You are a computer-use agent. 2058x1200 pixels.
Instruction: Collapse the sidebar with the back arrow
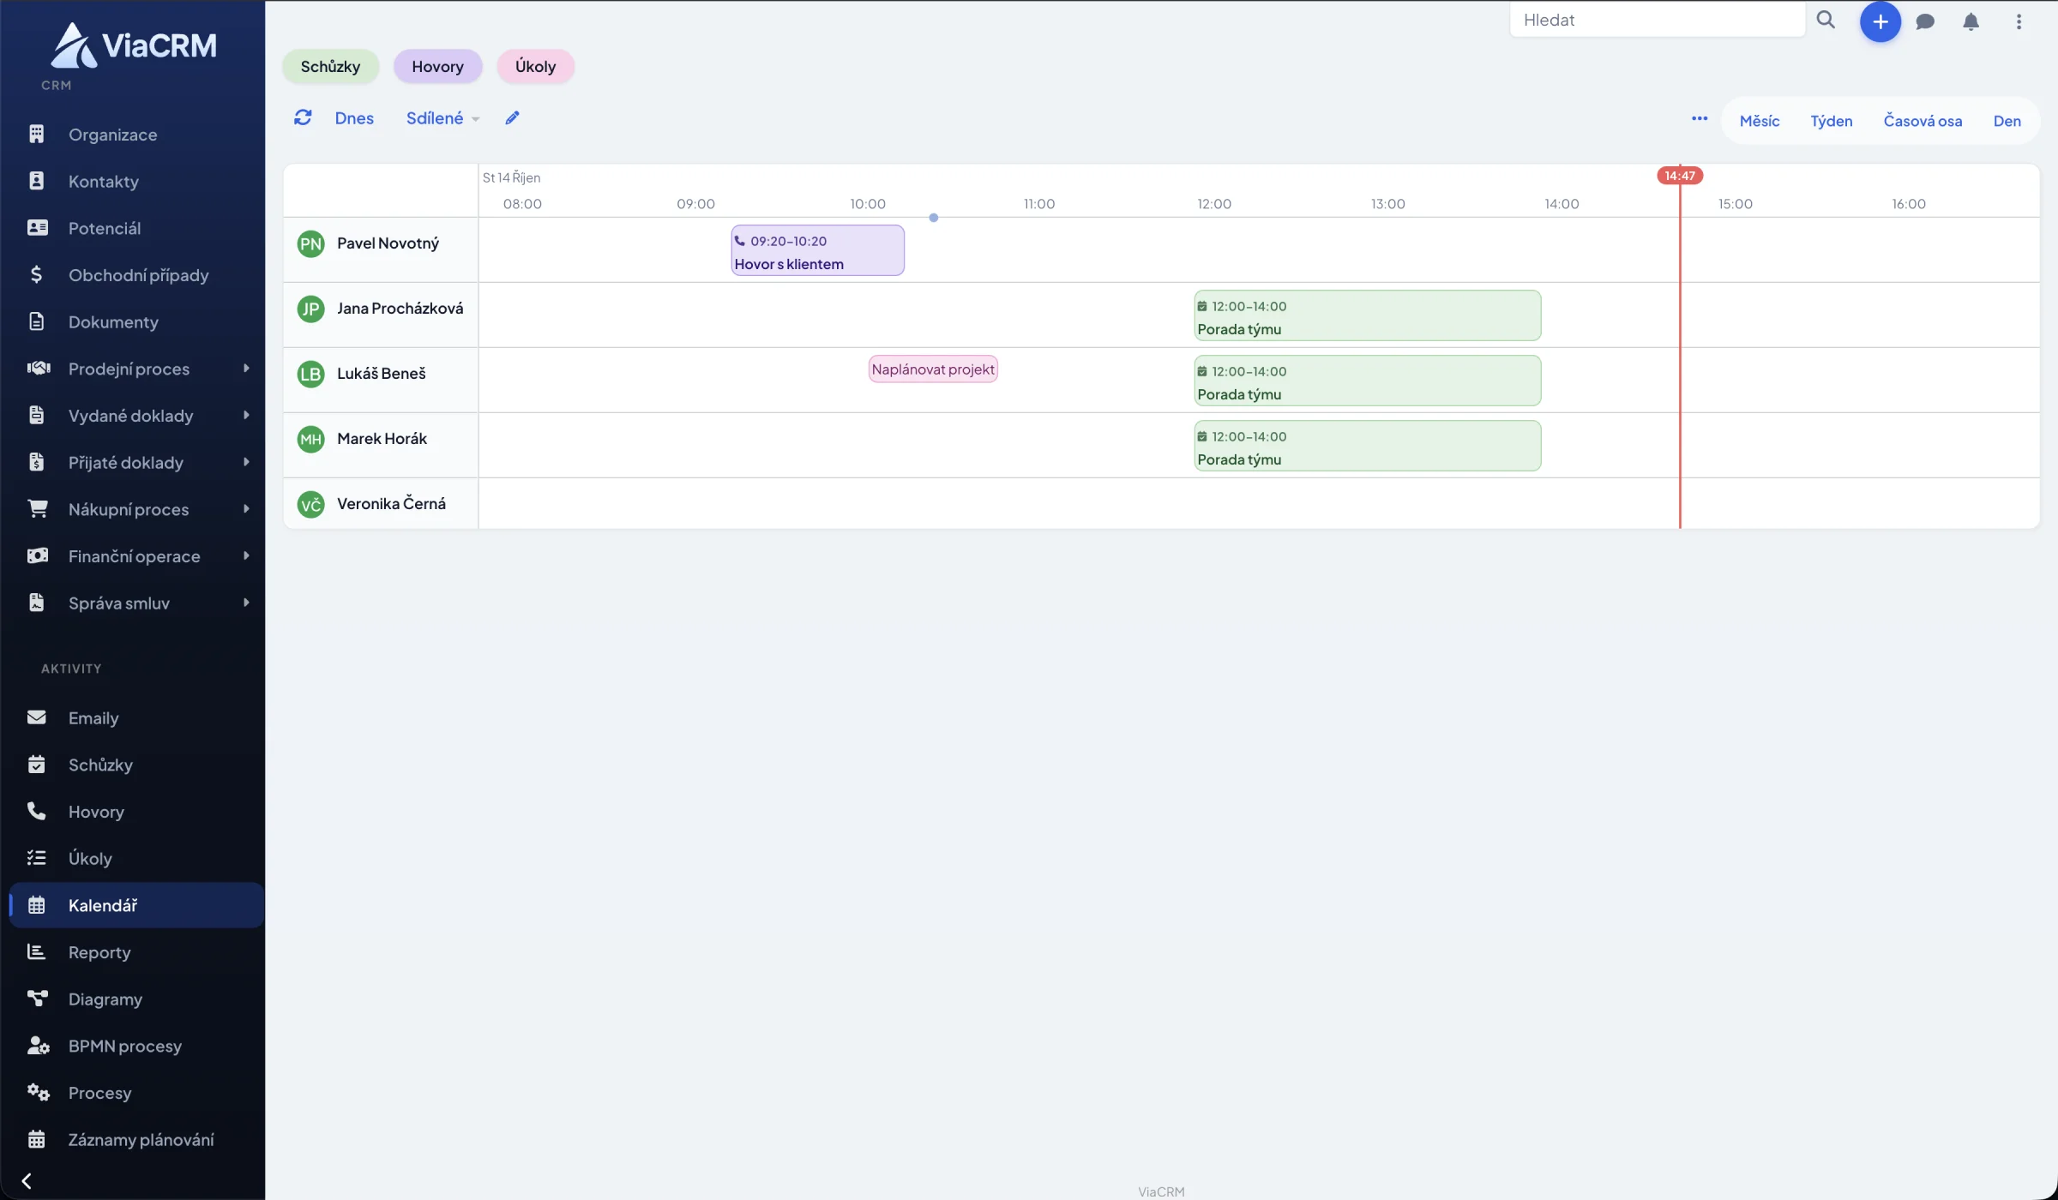[x=27, y=1181]
